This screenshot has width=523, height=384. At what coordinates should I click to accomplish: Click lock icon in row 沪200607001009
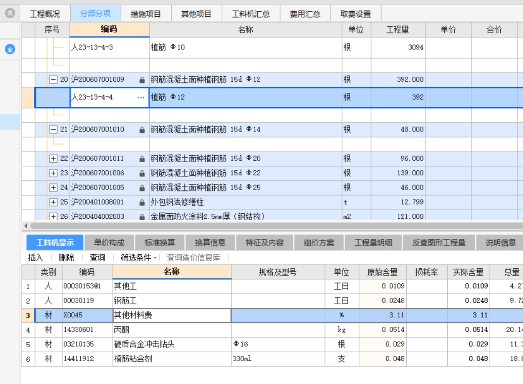pyautogui.click(x=142, y=80)
